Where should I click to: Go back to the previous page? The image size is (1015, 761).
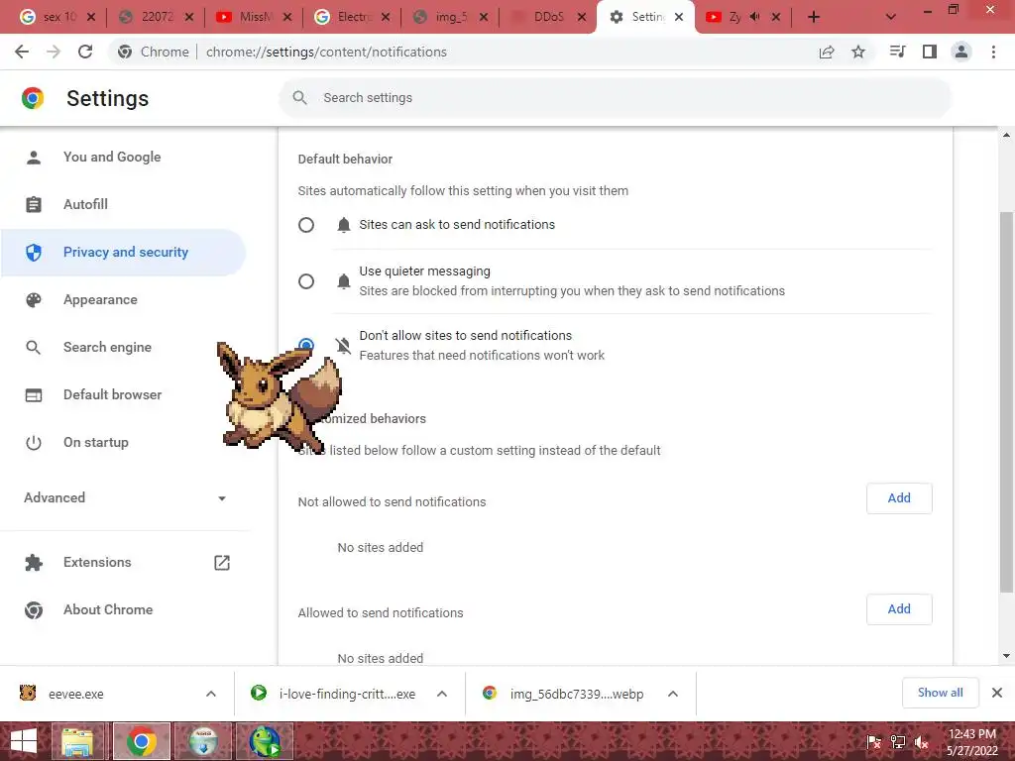tap(22, 52)
